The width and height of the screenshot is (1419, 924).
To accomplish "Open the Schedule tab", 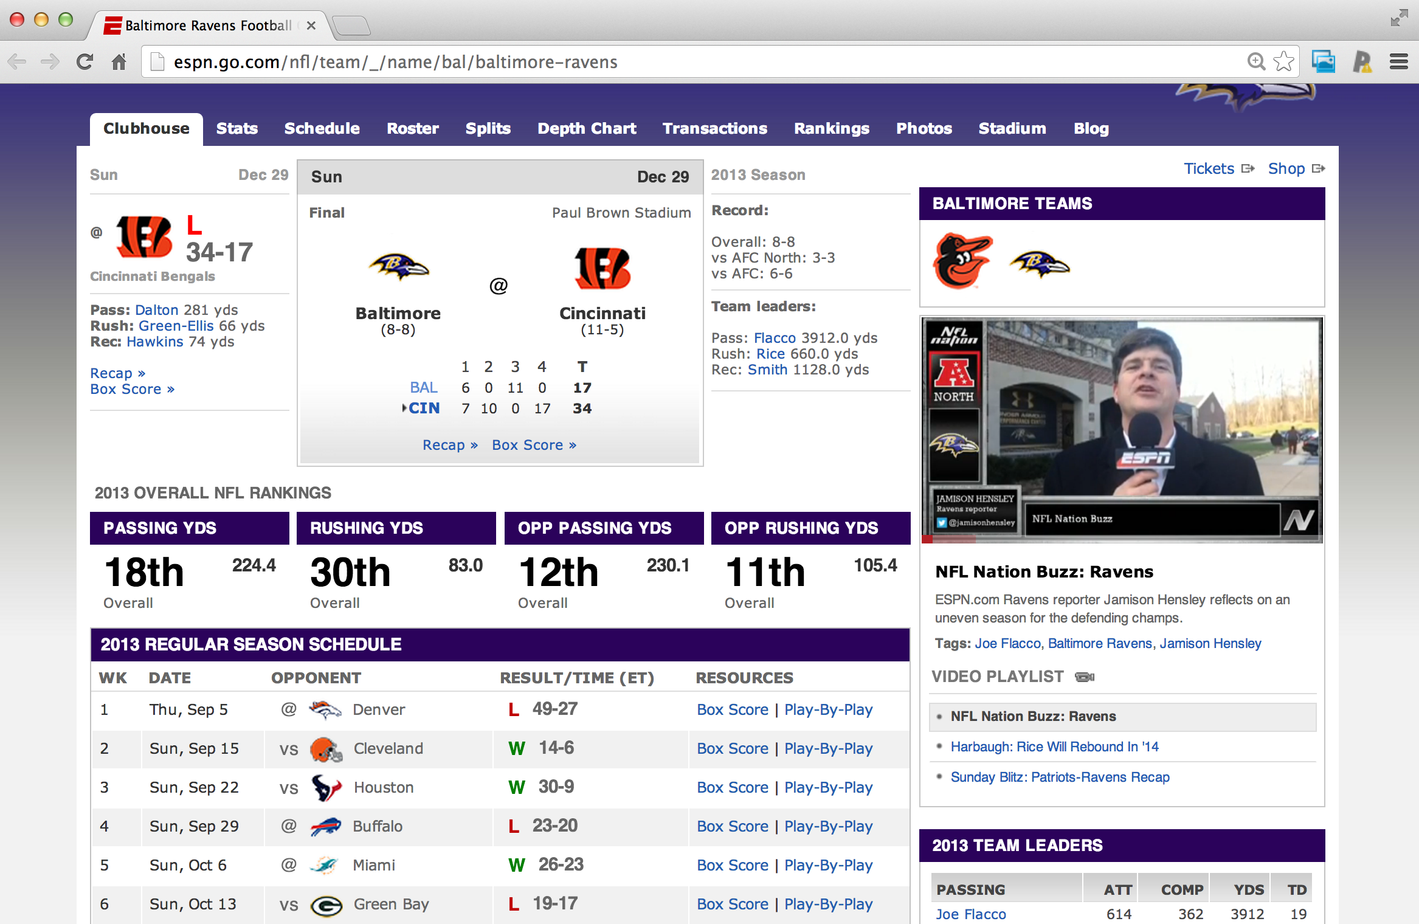I will (322, 128).
